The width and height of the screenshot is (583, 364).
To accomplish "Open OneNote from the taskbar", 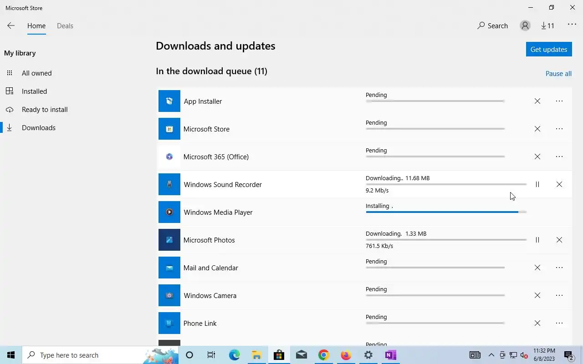I will tap(391, 355).
